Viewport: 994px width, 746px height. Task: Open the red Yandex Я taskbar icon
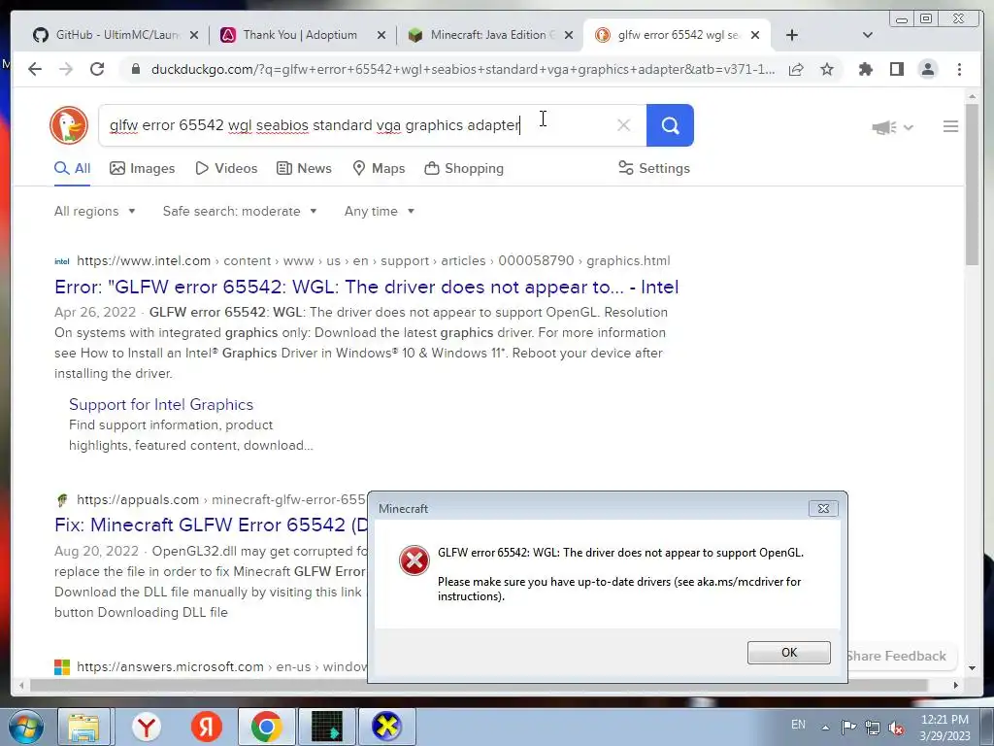pos(206,727)
